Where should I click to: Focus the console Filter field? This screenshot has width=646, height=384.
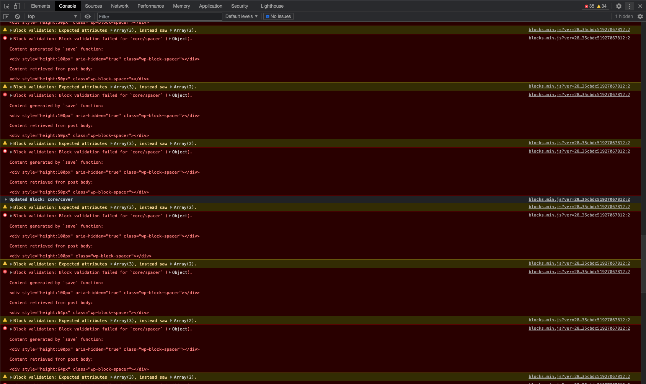160,16
